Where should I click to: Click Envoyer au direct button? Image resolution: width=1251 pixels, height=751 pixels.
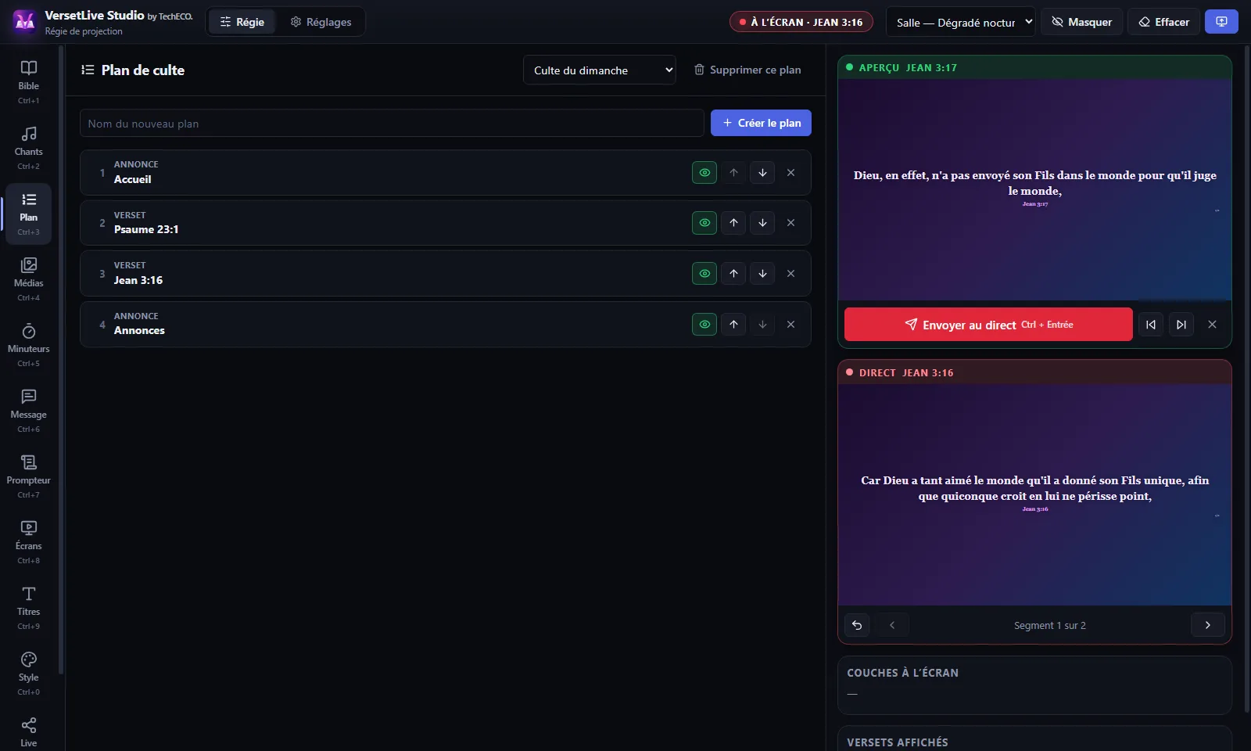pyautogui.click(x=988, y=325)
